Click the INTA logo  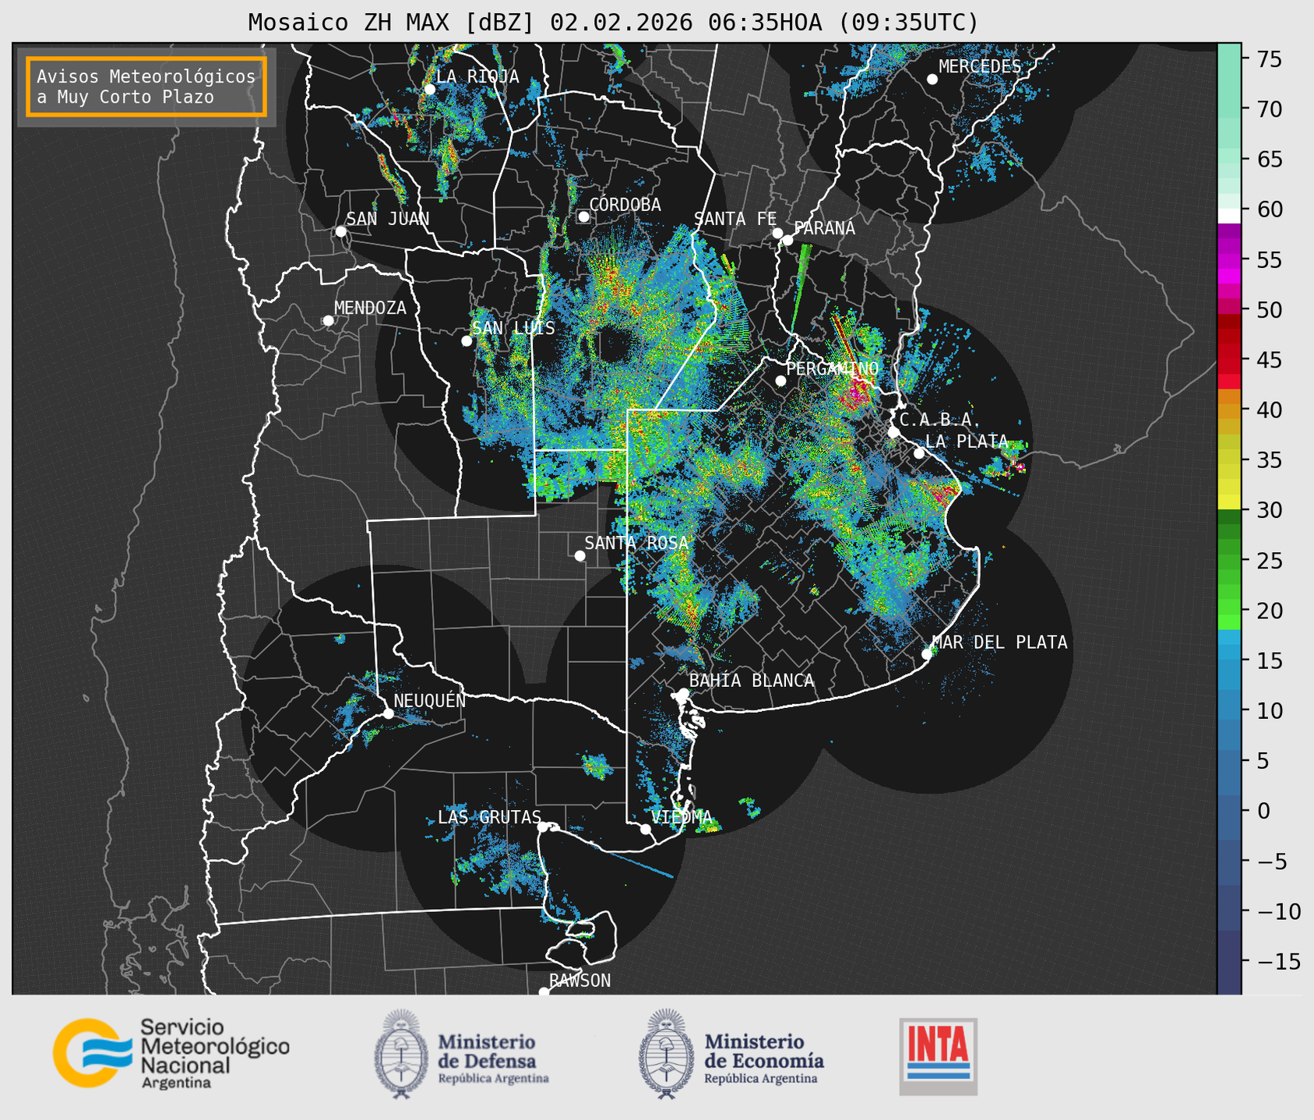tap(938, 1056)
